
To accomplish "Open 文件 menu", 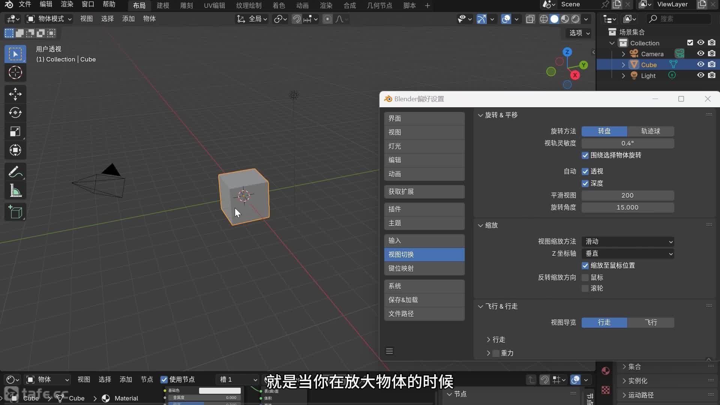I will tap(25, 4).
